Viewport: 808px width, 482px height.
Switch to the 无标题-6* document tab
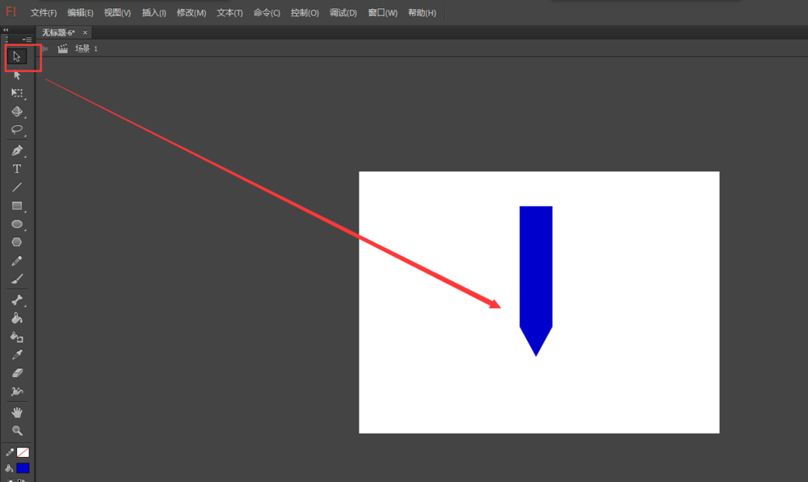click(x=58, y=32)
